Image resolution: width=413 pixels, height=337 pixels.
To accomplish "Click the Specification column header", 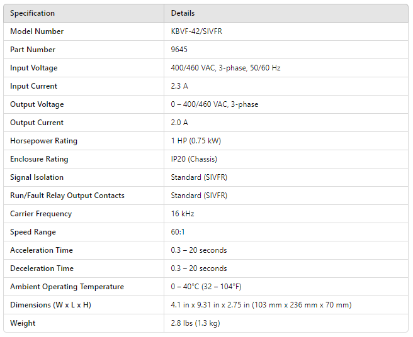I will click(32, 13).
